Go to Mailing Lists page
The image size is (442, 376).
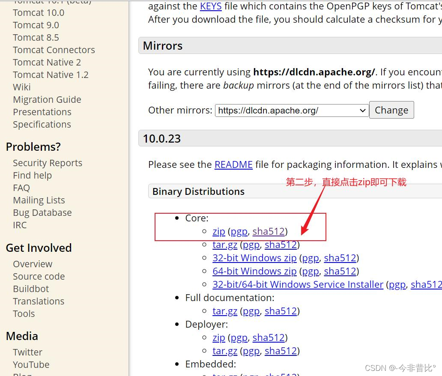pyautogui.click(x=39, y=200)
